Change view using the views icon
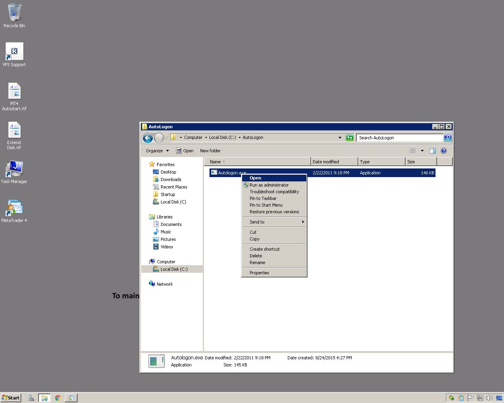 click(413, 151)
